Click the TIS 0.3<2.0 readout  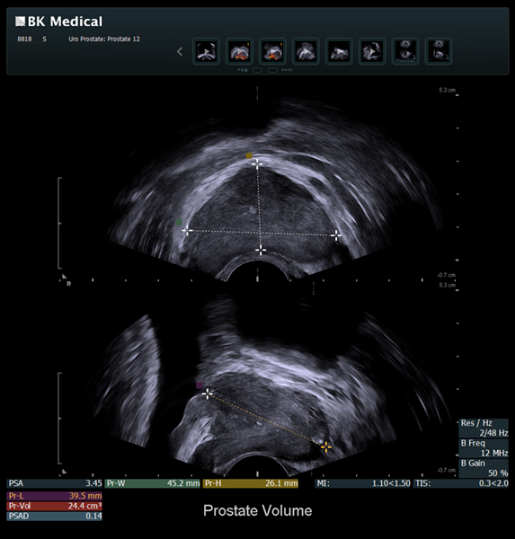tap(461, 483)
